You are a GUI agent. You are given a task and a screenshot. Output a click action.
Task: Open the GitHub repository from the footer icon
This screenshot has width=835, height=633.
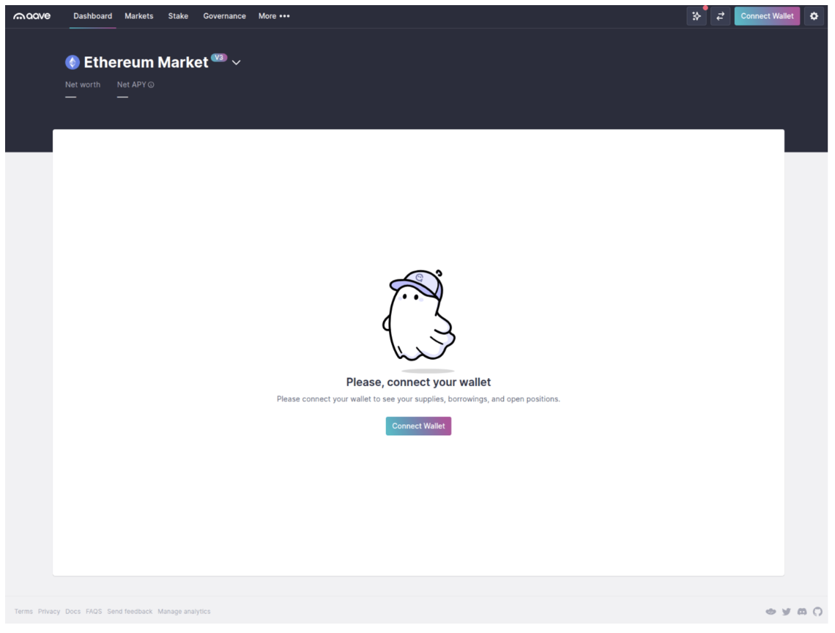coord(817,611)
